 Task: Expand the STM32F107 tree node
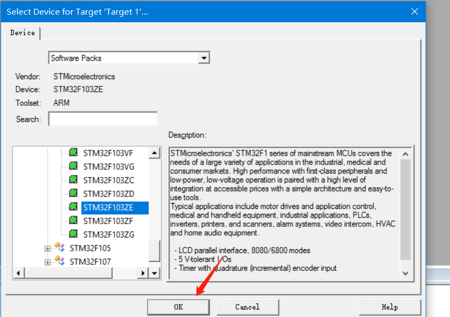point(48,262)
